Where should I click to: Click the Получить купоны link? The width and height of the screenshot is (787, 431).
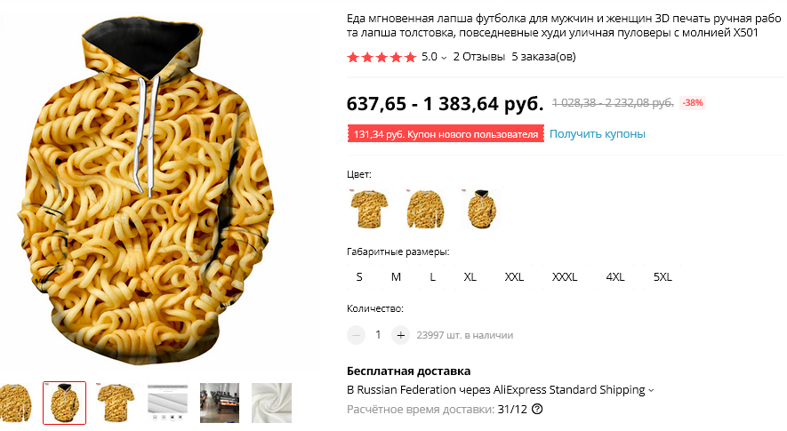point(598,134)
